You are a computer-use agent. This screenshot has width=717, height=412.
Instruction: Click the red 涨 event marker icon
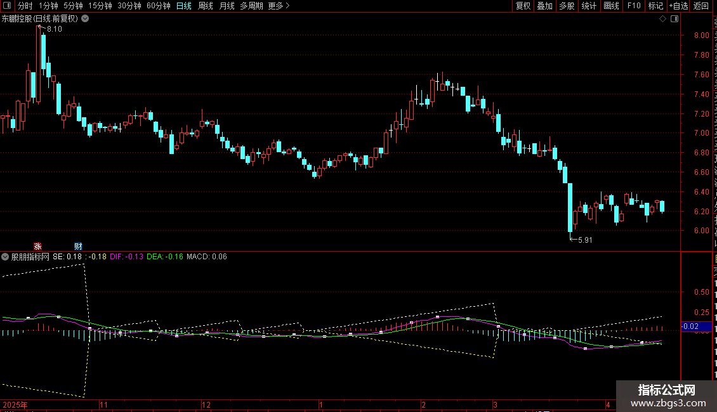tap(37, 246)
